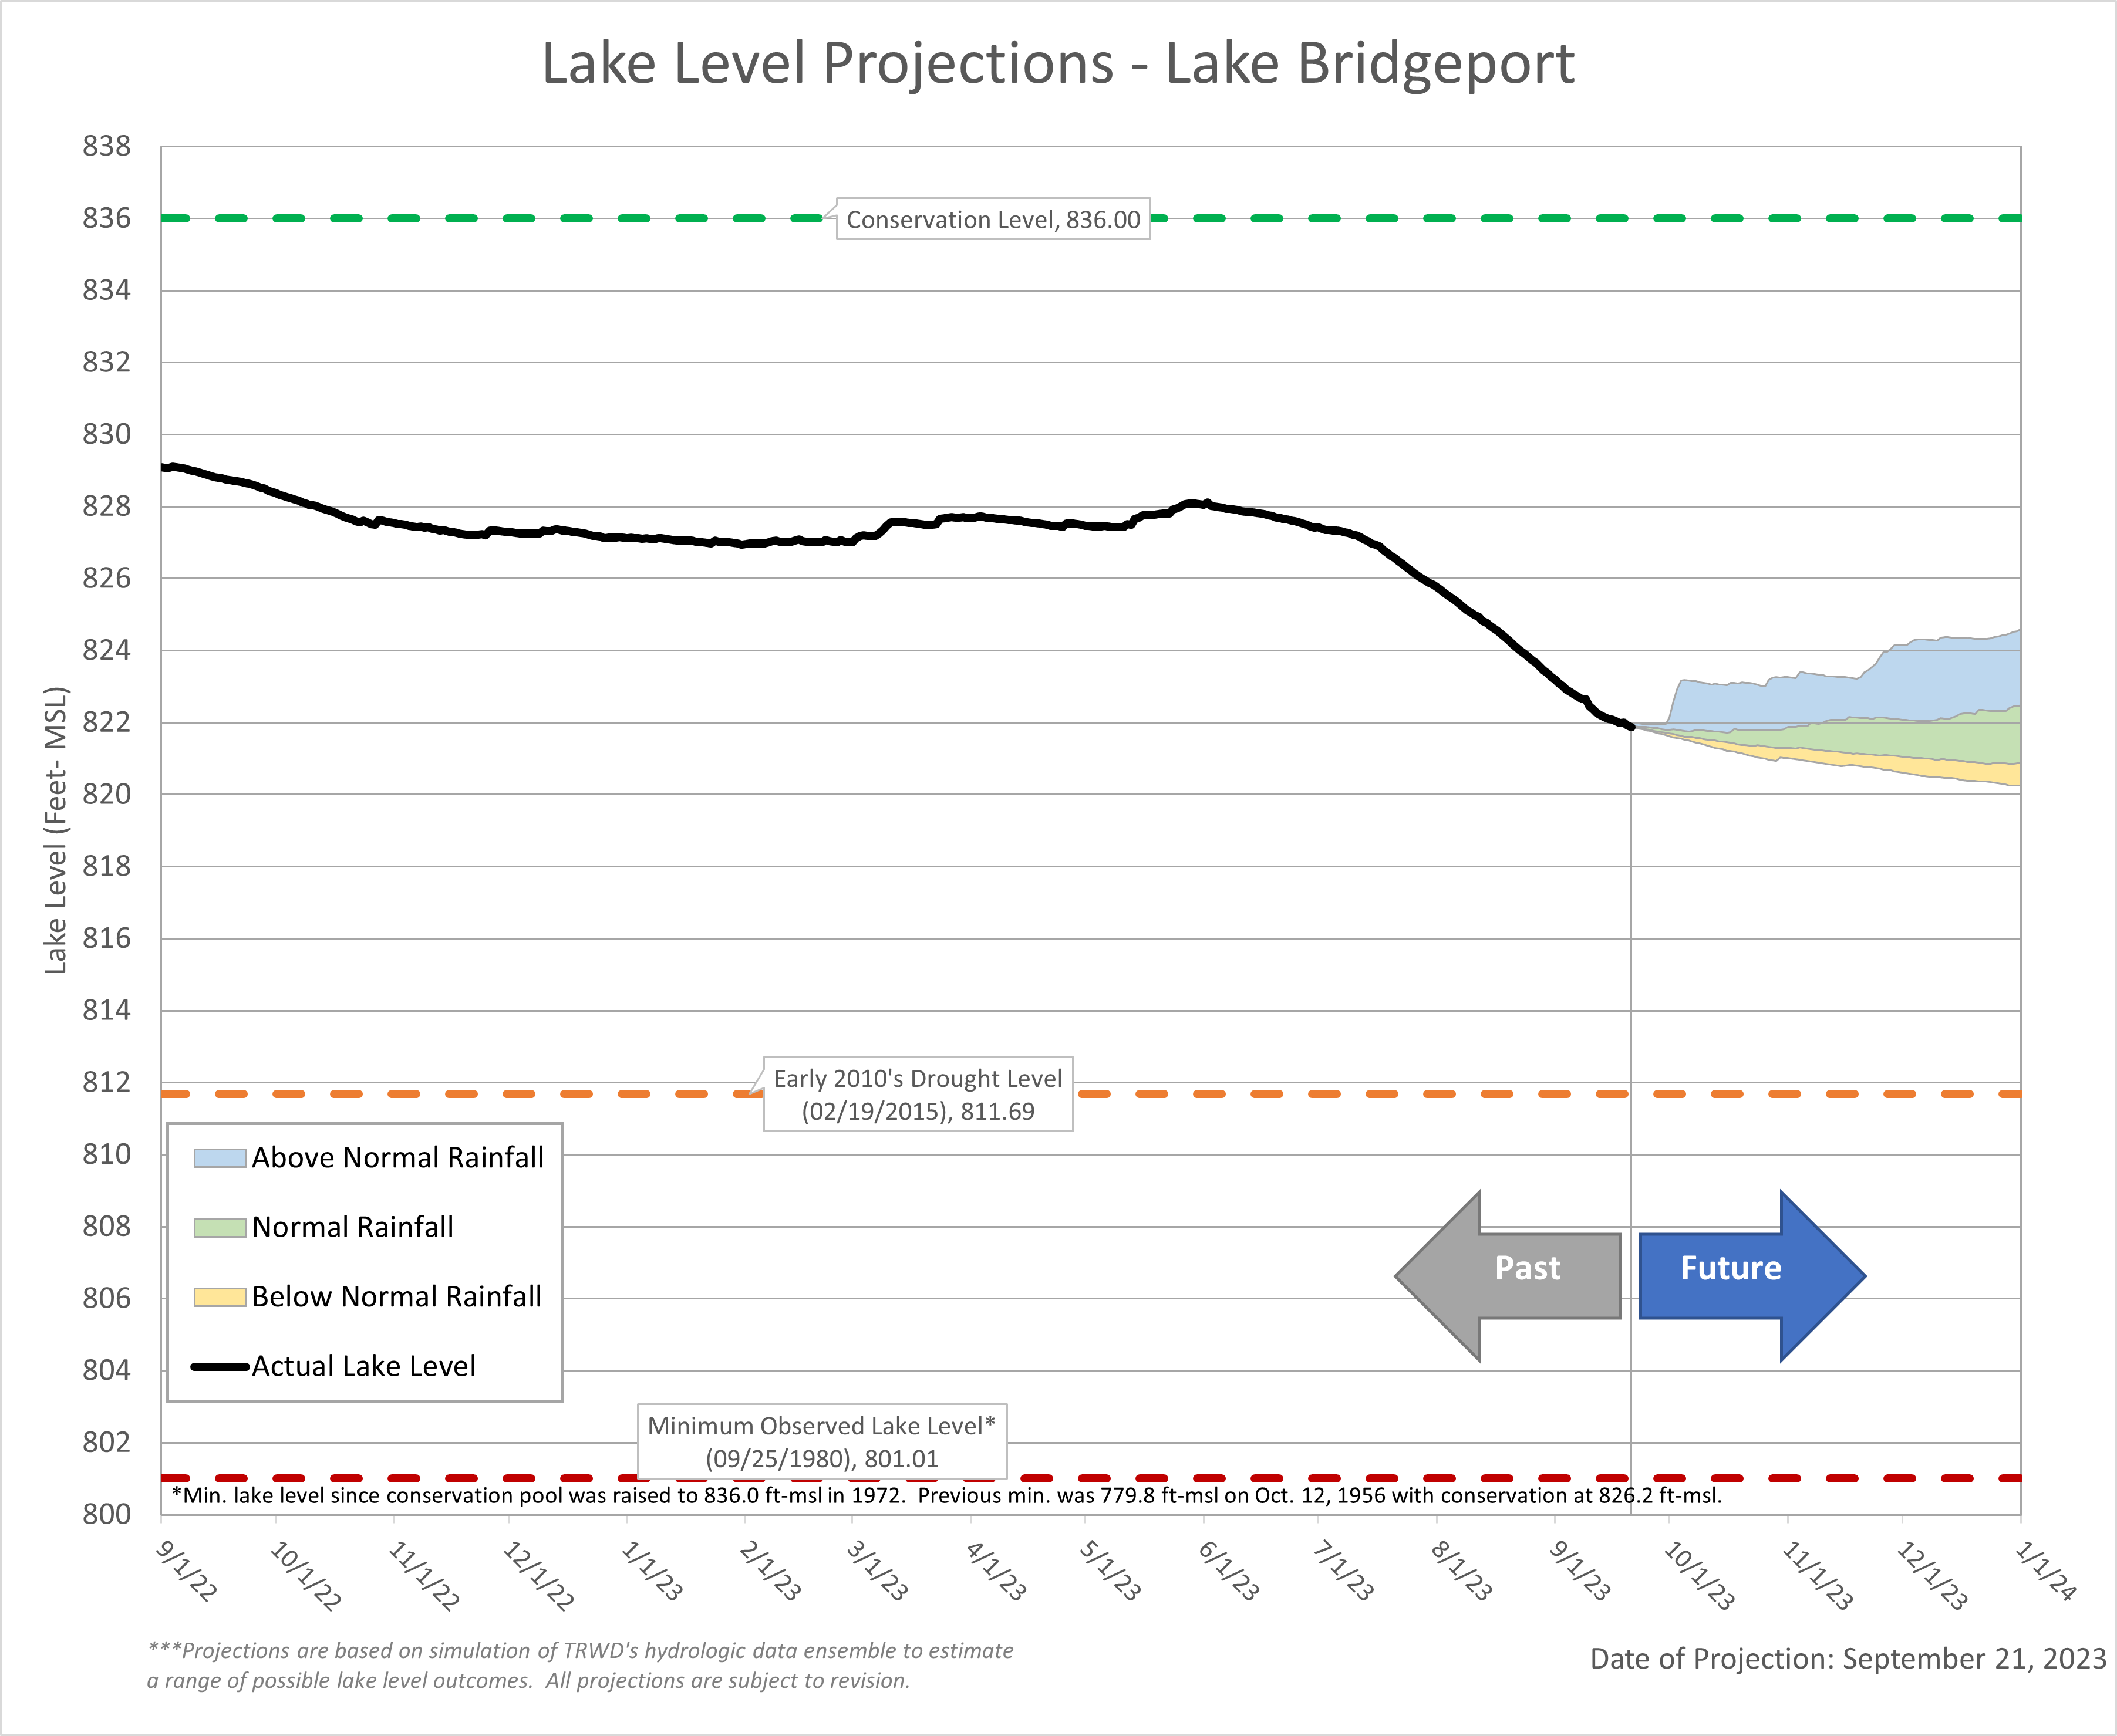Click the Minimum Observed Lake Level callout
The image size is (2117, 1736).
(821, 1441)
